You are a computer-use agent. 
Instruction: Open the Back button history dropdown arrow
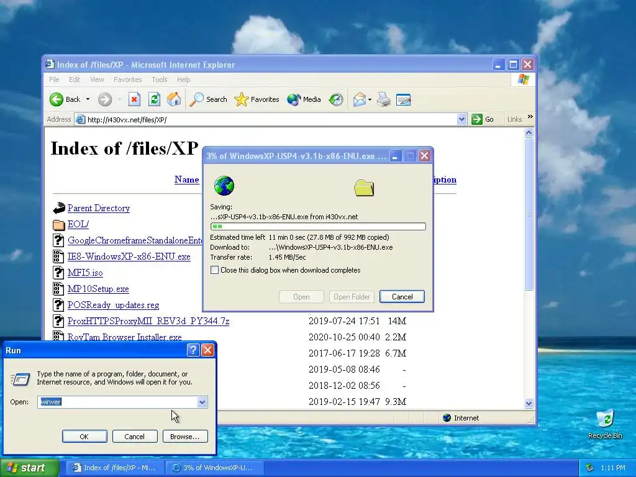click(88, 99)
